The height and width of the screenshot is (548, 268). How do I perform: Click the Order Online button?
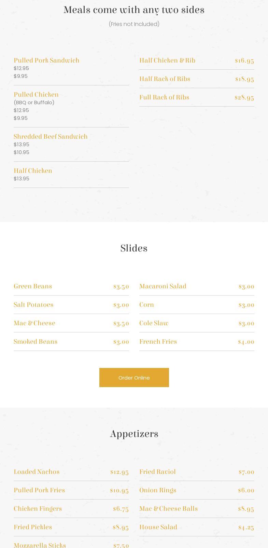tap(134, 378)
